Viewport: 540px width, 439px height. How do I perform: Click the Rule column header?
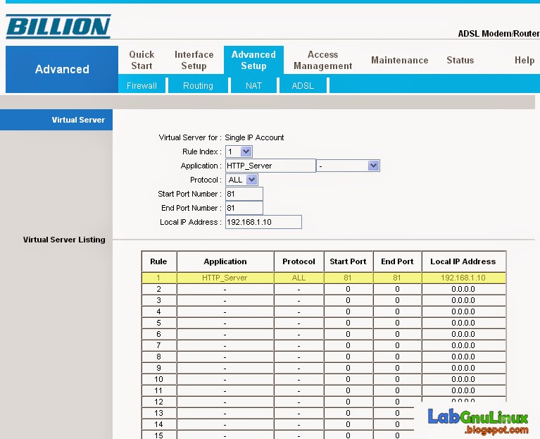[158, 261]
